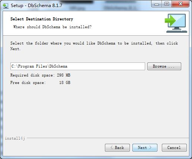Click the setup icon in the title bar
The image size is (192, 159).
pyautogui.click(x=6, y=6)
